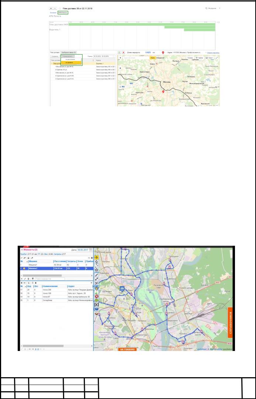Click the blue globe icon on map toolbar
The height and width of the screenshot is (399, 256).
[x=97, y=309]
